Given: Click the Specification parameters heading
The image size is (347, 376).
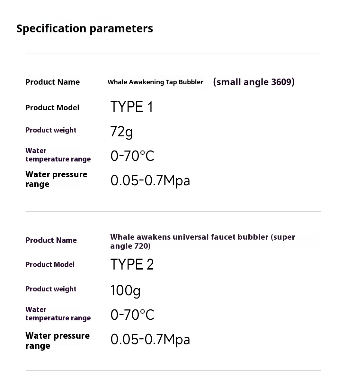Looking at the screenshot, I should [85, 29].
